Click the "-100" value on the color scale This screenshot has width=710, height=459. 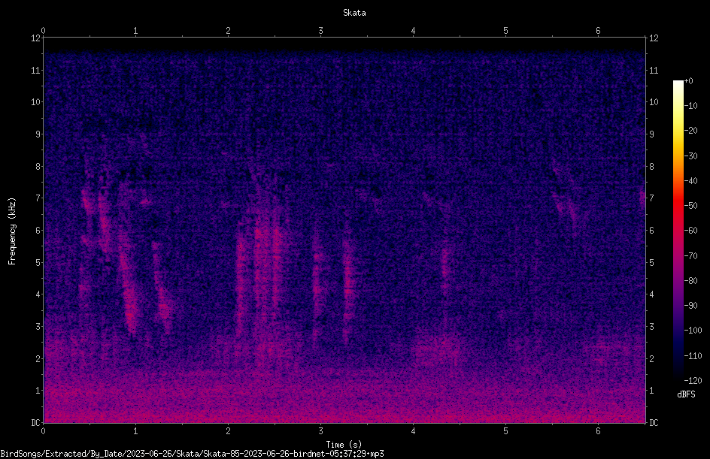tap(693, 331)
